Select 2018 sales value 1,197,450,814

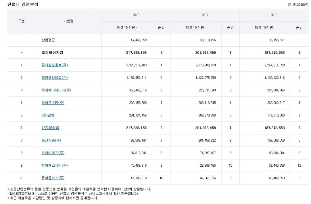(137, 78)
